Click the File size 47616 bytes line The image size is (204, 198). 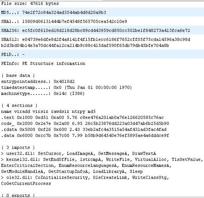pos(30,3)
